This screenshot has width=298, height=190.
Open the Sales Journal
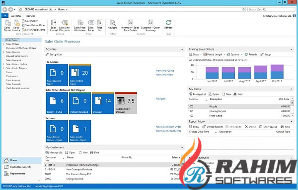pos(54,26)
